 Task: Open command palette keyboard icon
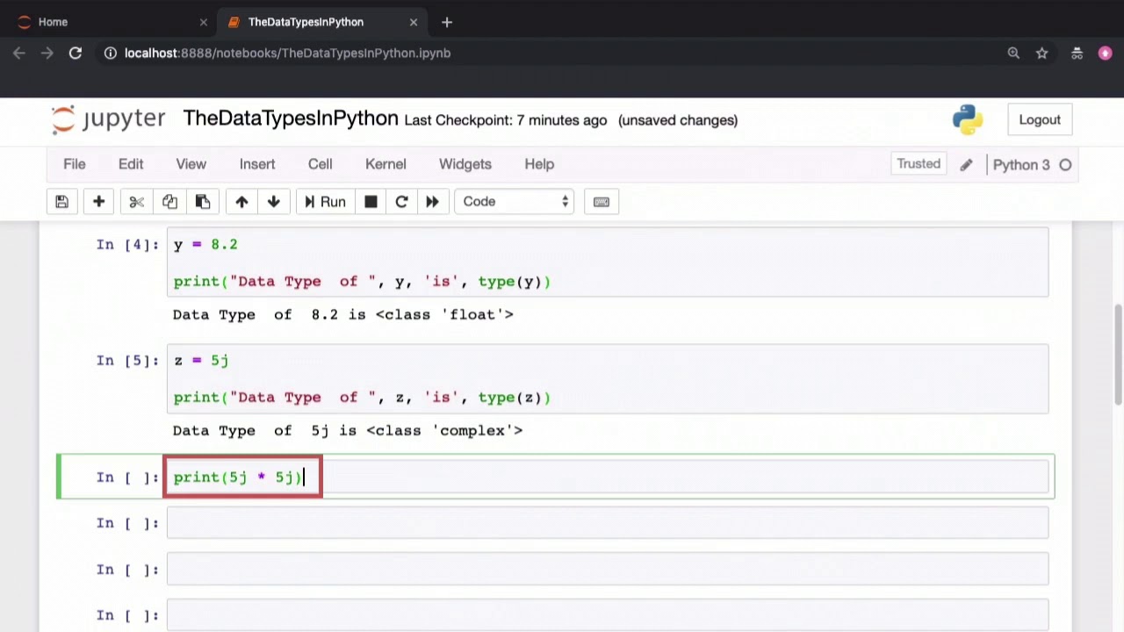602,202
